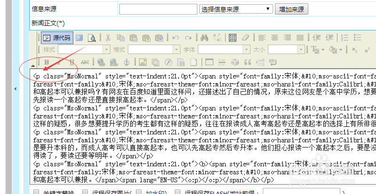Image resolution: width=376 pixels, height=194 pixels.
Task: Click the Redo arrow icon
Action: [188, 38]
